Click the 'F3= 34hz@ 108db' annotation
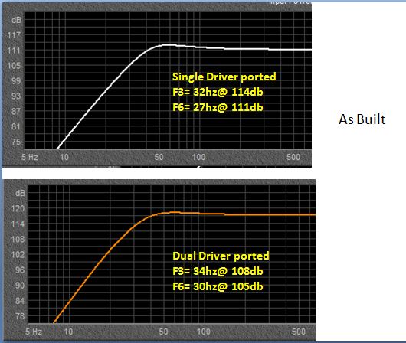 (218, 271)
